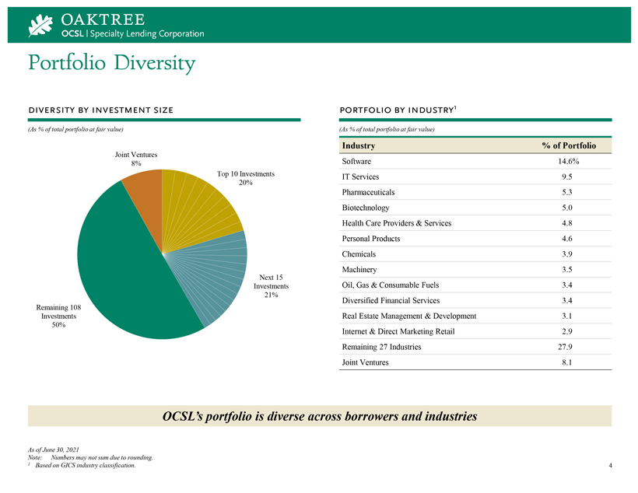Click the Oaktree leaf logo
Image resolution: width=638 pixels, height=493 pixels.
39,25
